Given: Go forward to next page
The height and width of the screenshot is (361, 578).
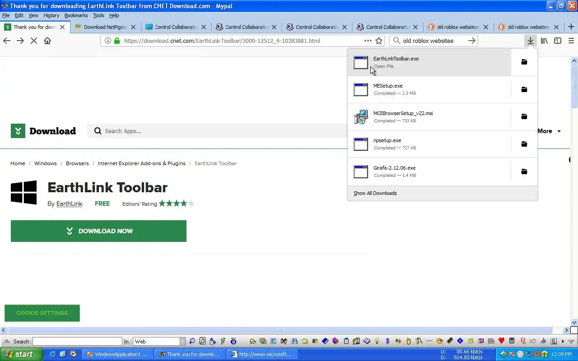Looking at the screenshot, I should coord(20,41).
